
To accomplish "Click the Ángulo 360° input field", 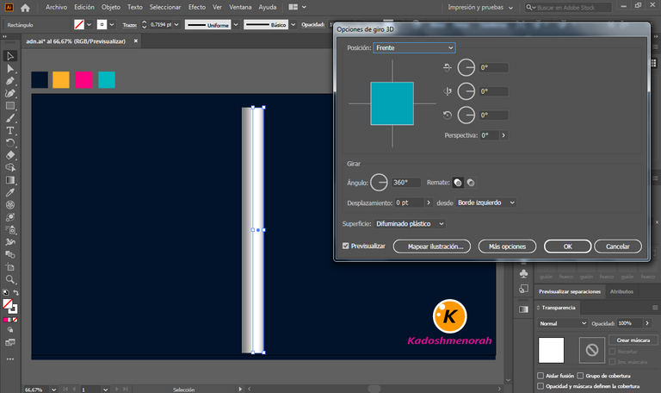I will coord(406,183).
